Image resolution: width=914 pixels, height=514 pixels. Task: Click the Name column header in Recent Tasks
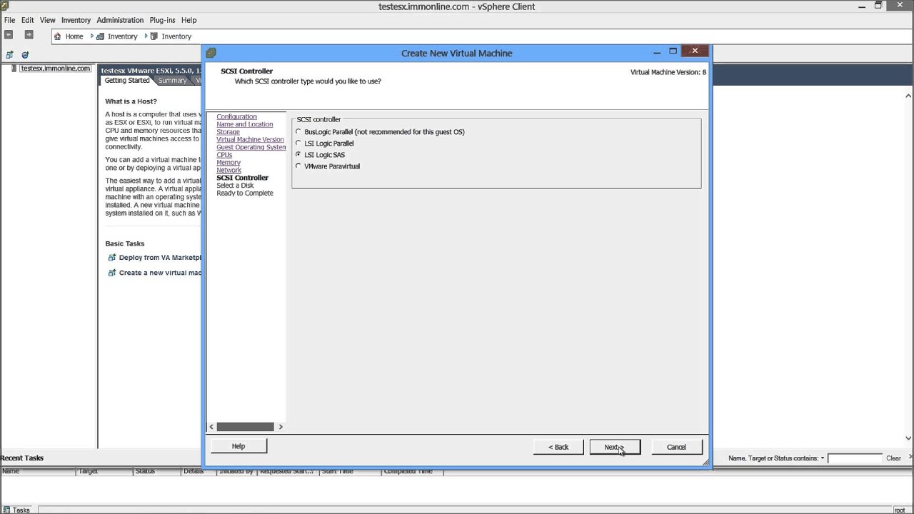click(38, 471)
